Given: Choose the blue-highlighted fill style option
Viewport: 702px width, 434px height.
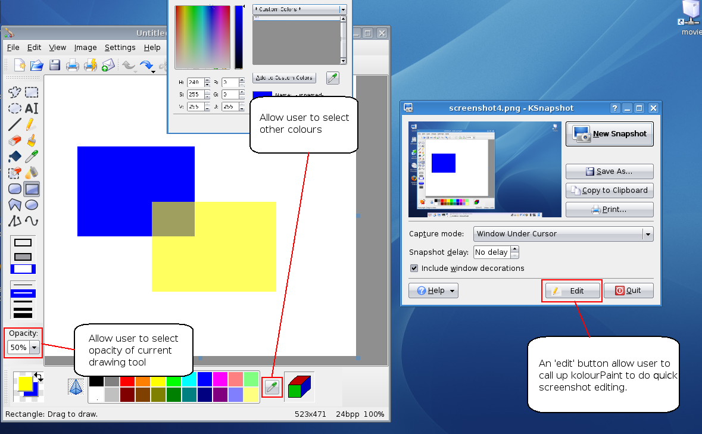Looking at the screenshot, I should click(x=23, y=269).
